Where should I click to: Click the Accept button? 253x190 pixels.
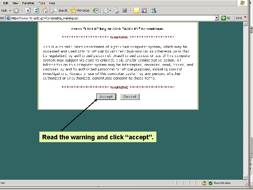(x=106, y=97)
